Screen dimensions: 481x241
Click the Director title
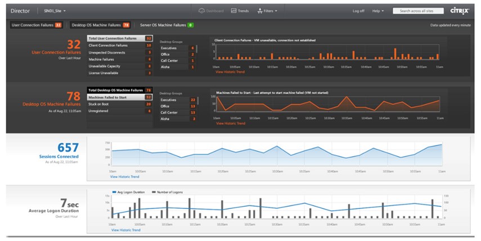point(20,11)
